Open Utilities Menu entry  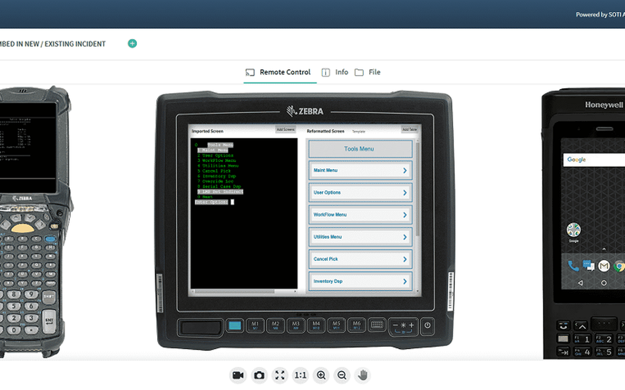point(360,237)
